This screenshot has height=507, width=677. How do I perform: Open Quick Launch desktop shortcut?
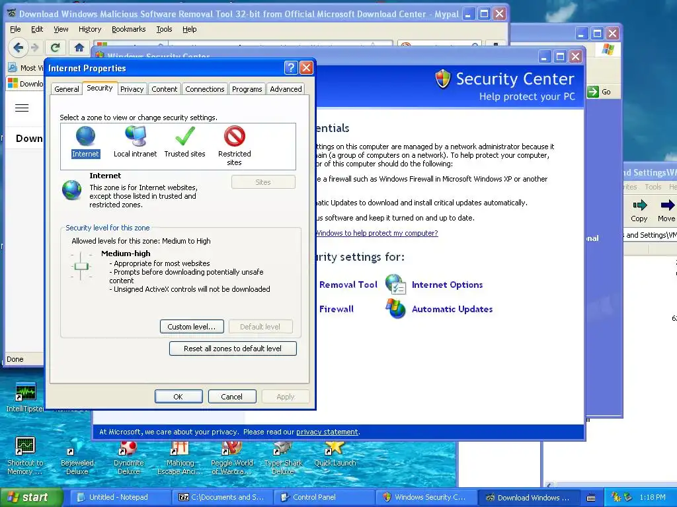[x=335, y=448]
